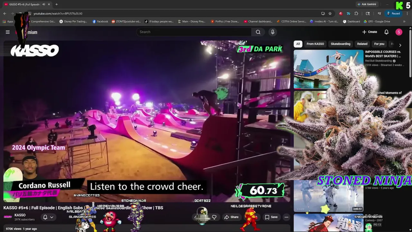Select the For you filter chip

(379, 44)
